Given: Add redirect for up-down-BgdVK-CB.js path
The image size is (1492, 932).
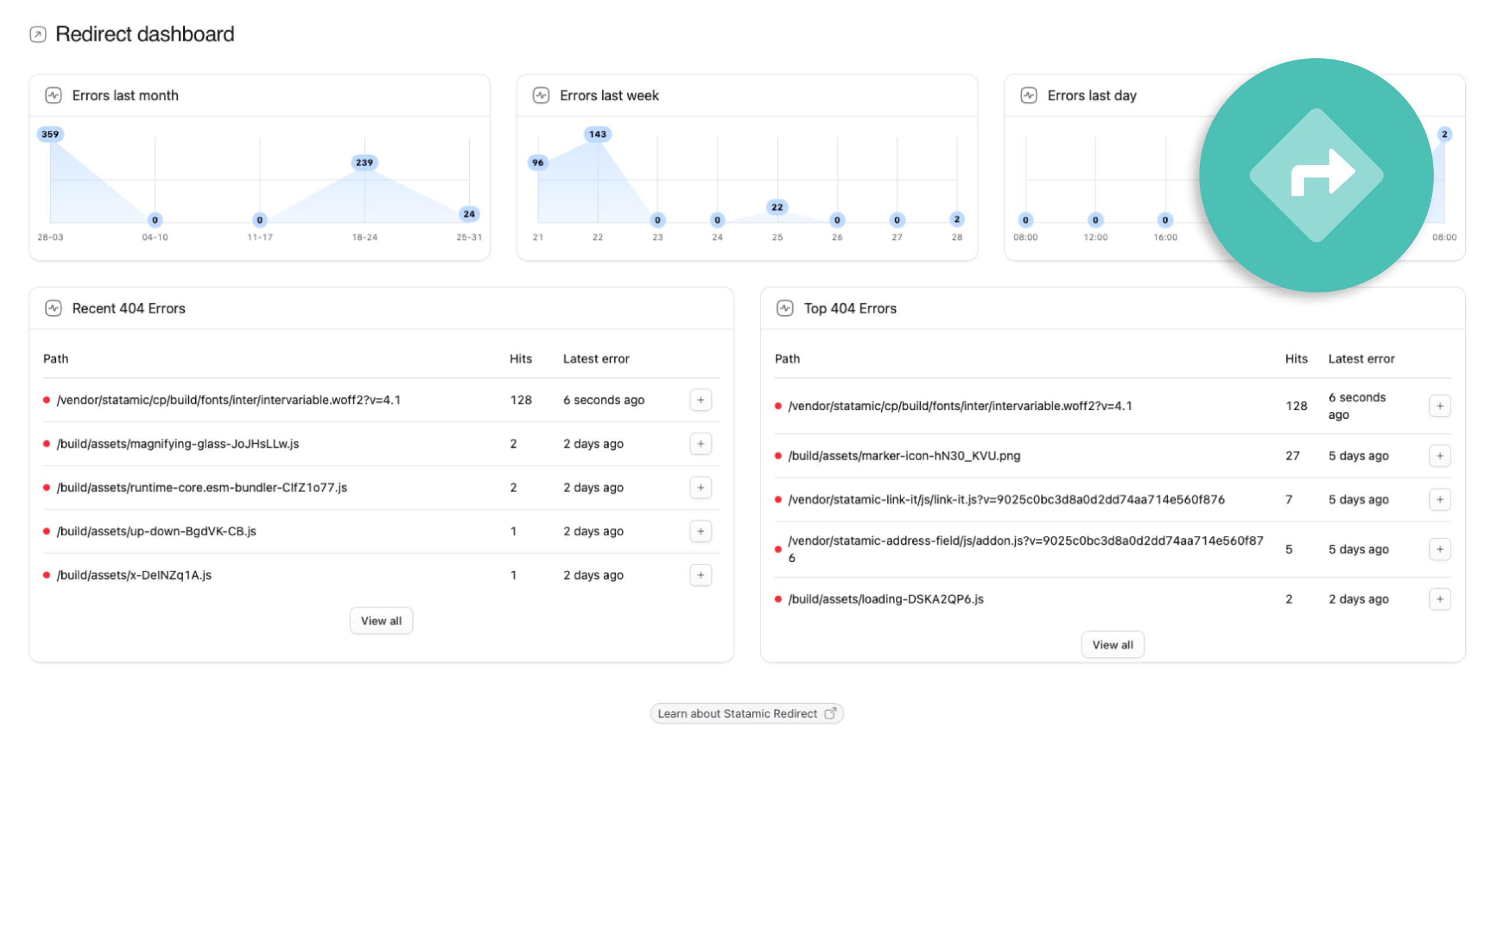Looking at the screenshot, I should [x=701, y=531].
